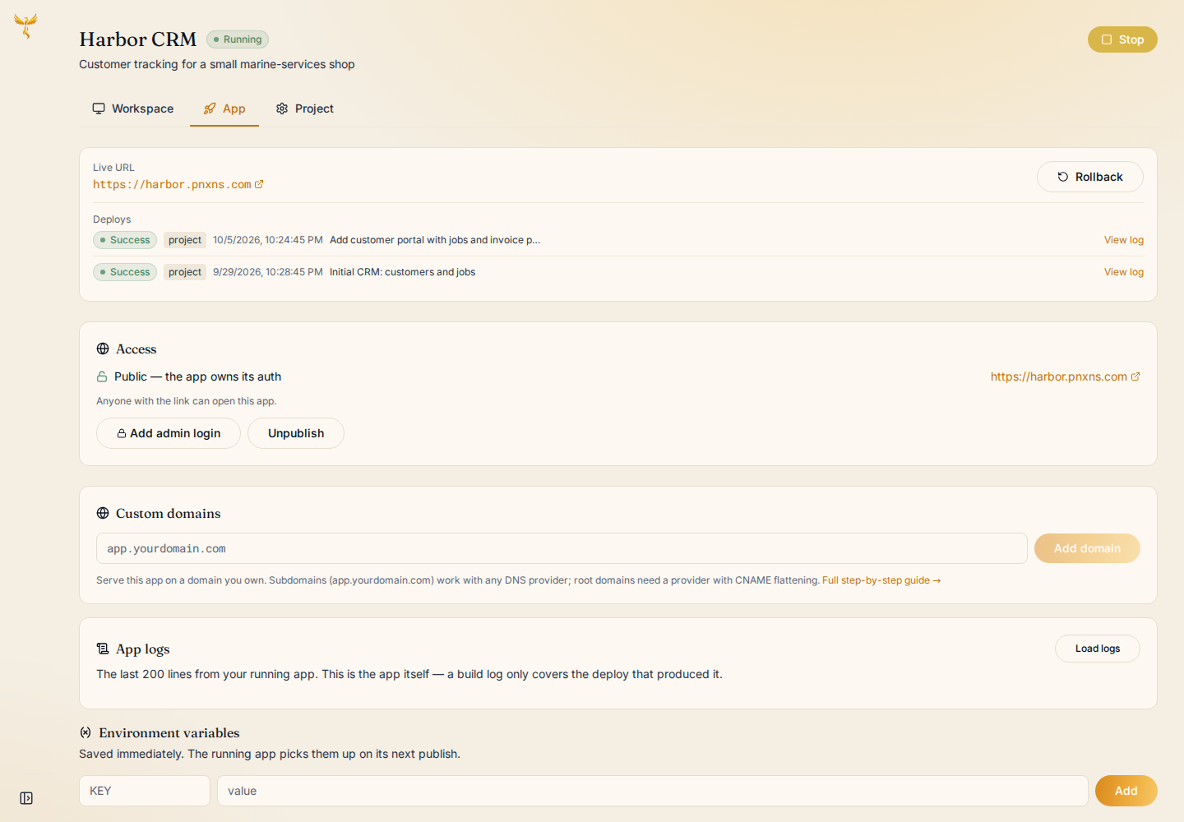Click the App logs scroll icon
The height and width of the screenshot is (822, 1184).
coord(103,649)
